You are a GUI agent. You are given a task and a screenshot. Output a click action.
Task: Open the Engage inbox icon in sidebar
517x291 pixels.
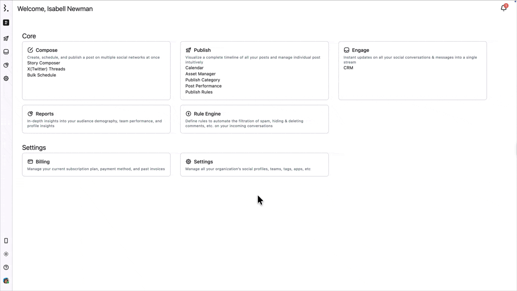pos(6,52)
